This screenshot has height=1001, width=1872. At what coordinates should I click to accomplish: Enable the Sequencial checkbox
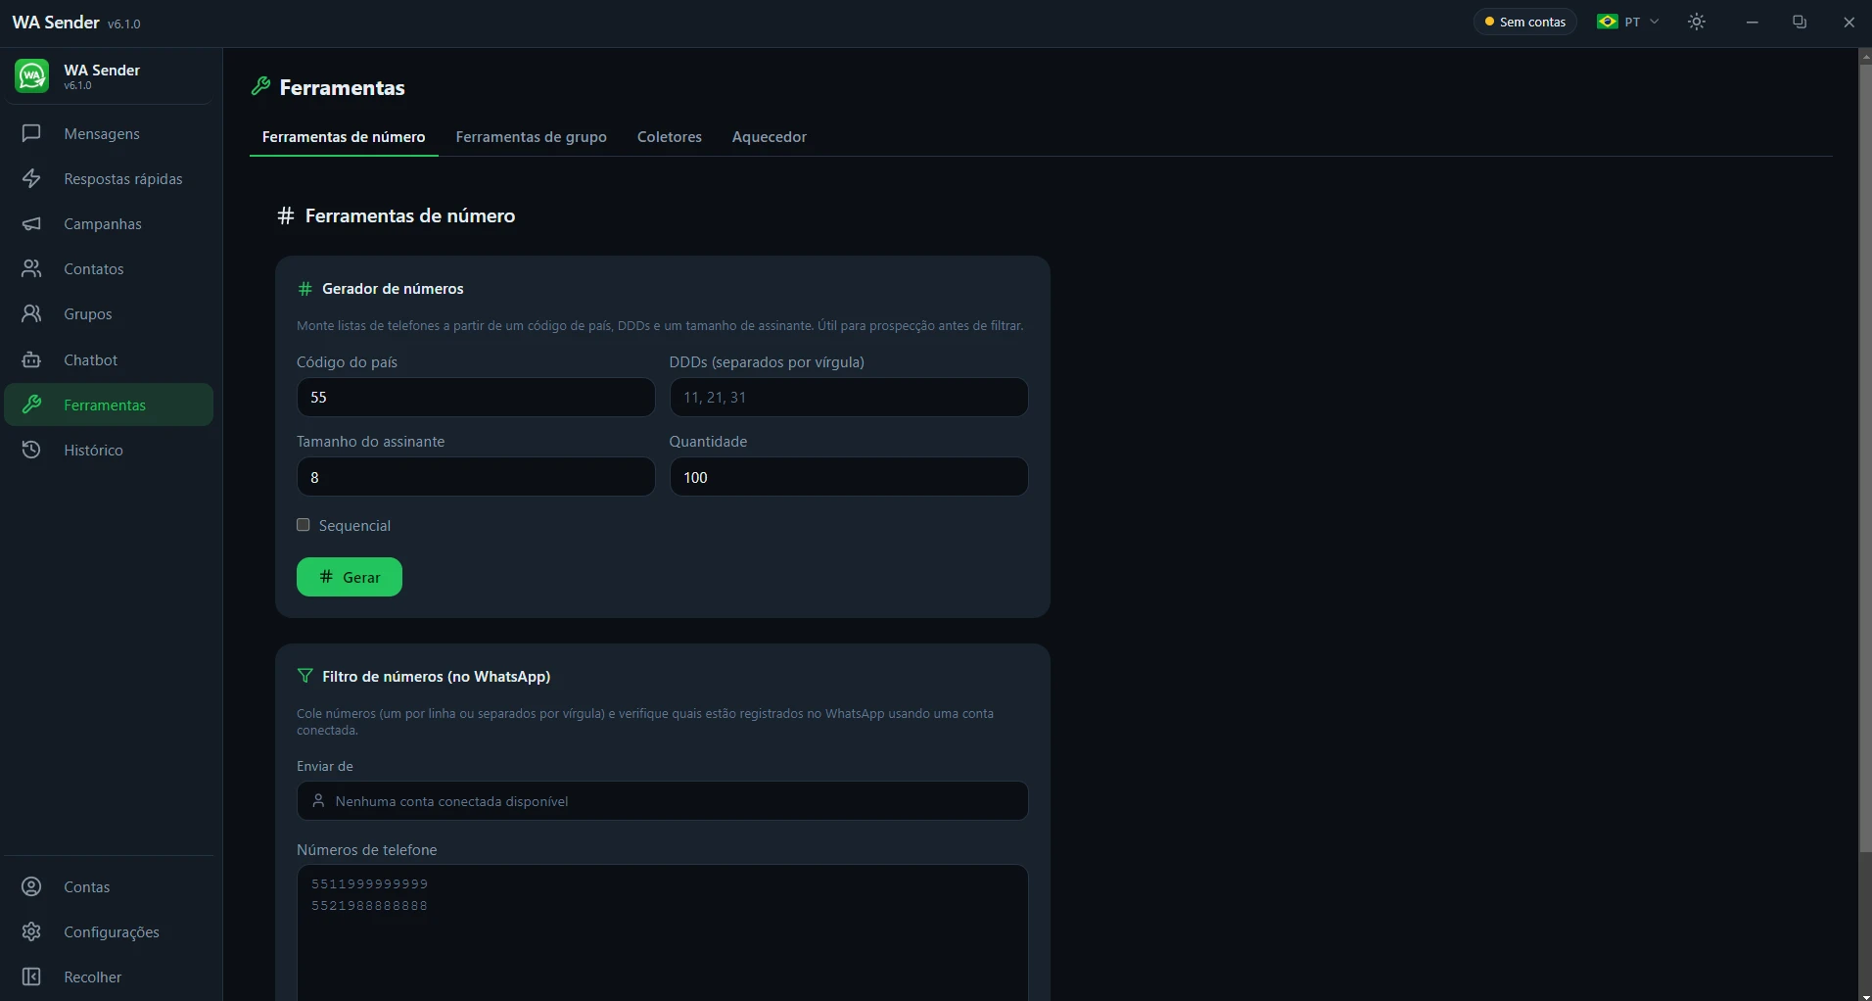[x=304, y=525]
